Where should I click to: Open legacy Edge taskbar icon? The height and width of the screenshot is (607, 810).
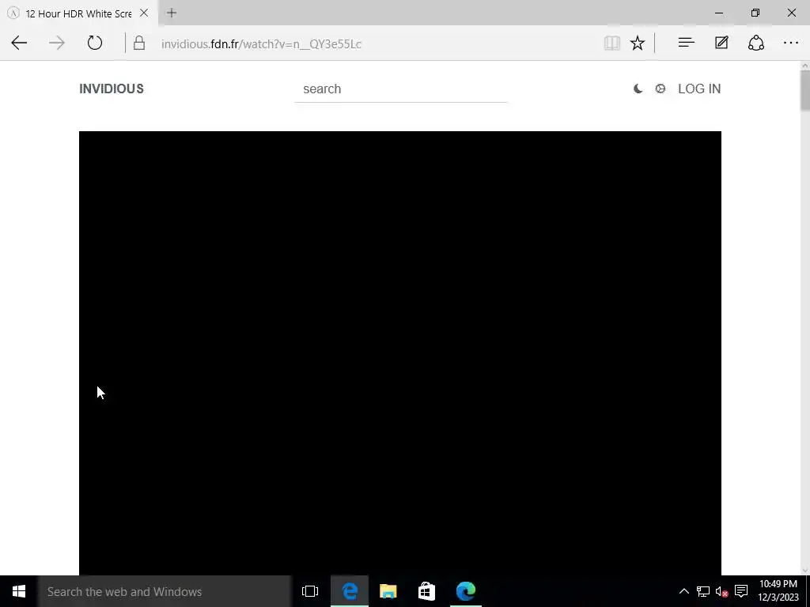(x=350, y=591)
